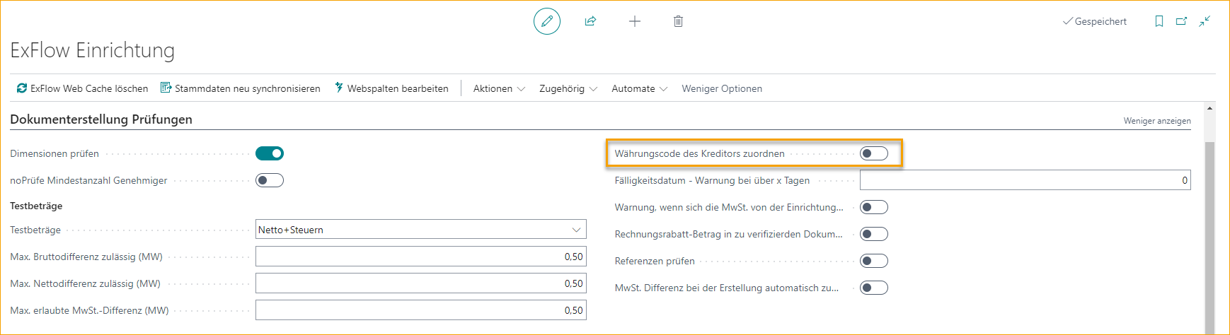Click Stammdaten neu synchronisieren

coord(241,88)
